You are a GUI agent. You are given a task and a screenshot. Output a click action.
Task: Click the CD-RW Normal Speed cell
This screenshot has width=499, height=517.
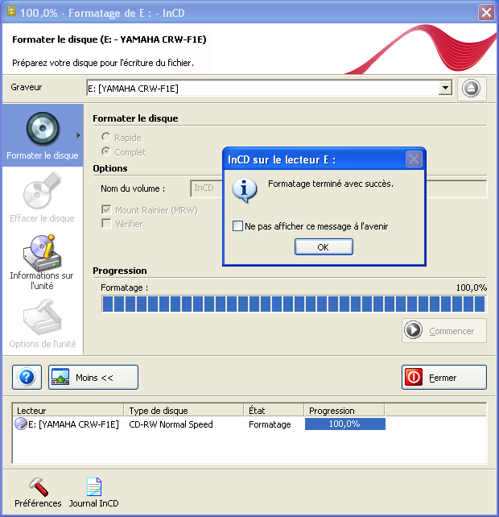(171, 424)
